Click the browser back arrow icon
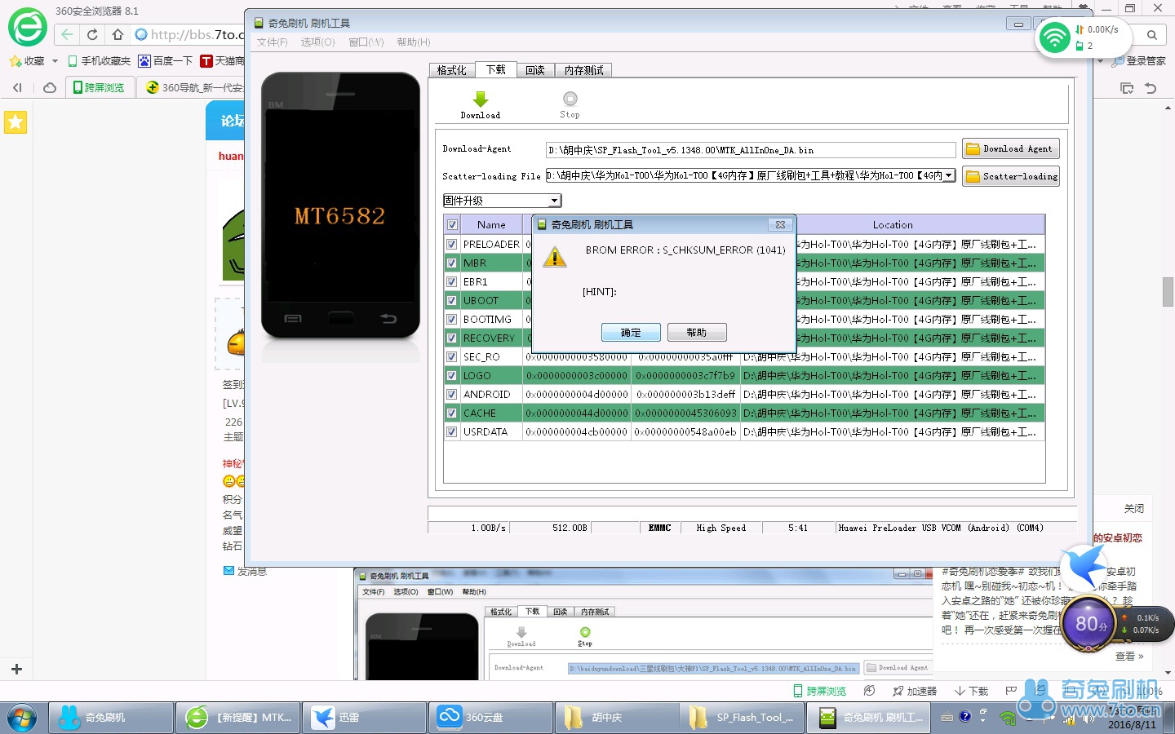The width and height of the screenshot is (1175, 734). 67,34
